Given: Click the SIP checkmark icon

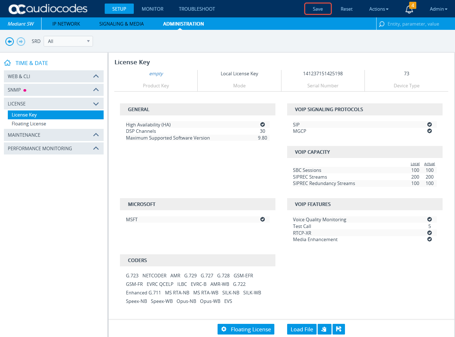Looking at the screenshot, I should (429, 125).
